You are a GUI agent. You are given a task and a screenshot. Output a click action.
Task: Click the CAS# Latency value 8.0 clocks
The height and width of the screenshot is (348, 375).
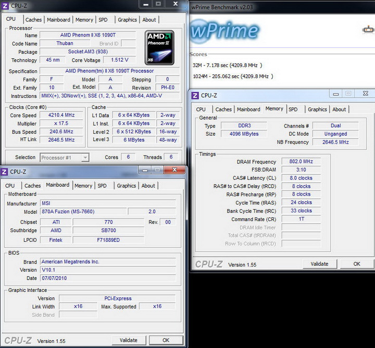301,178
